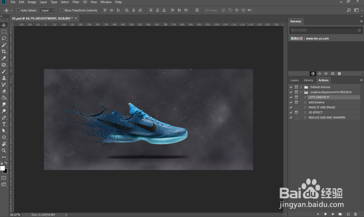Select the Move tool
364x217 pixels.
[x=4, y=25]
